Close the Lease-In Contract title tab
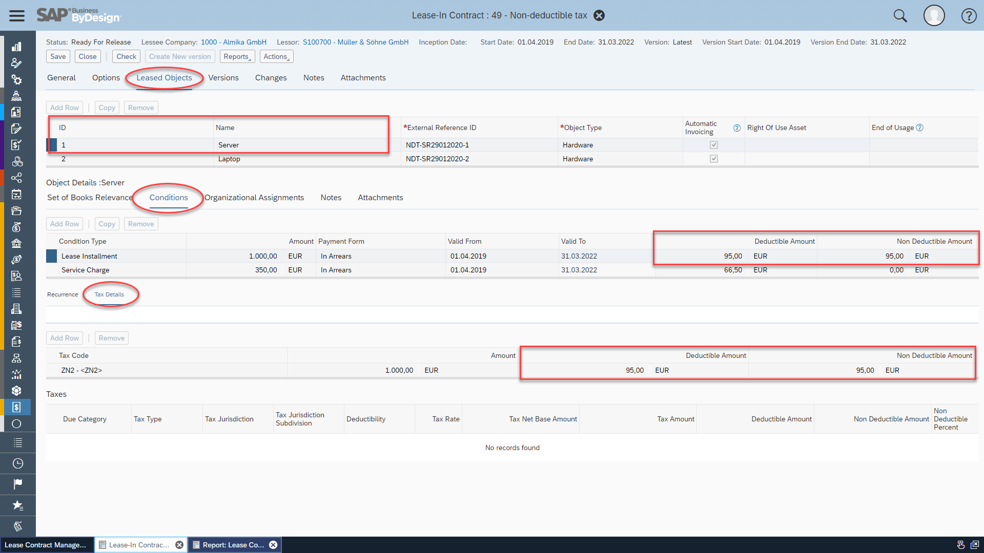This screenshot has height=553, width=984. pyautogui.click(x=599, y=15)
